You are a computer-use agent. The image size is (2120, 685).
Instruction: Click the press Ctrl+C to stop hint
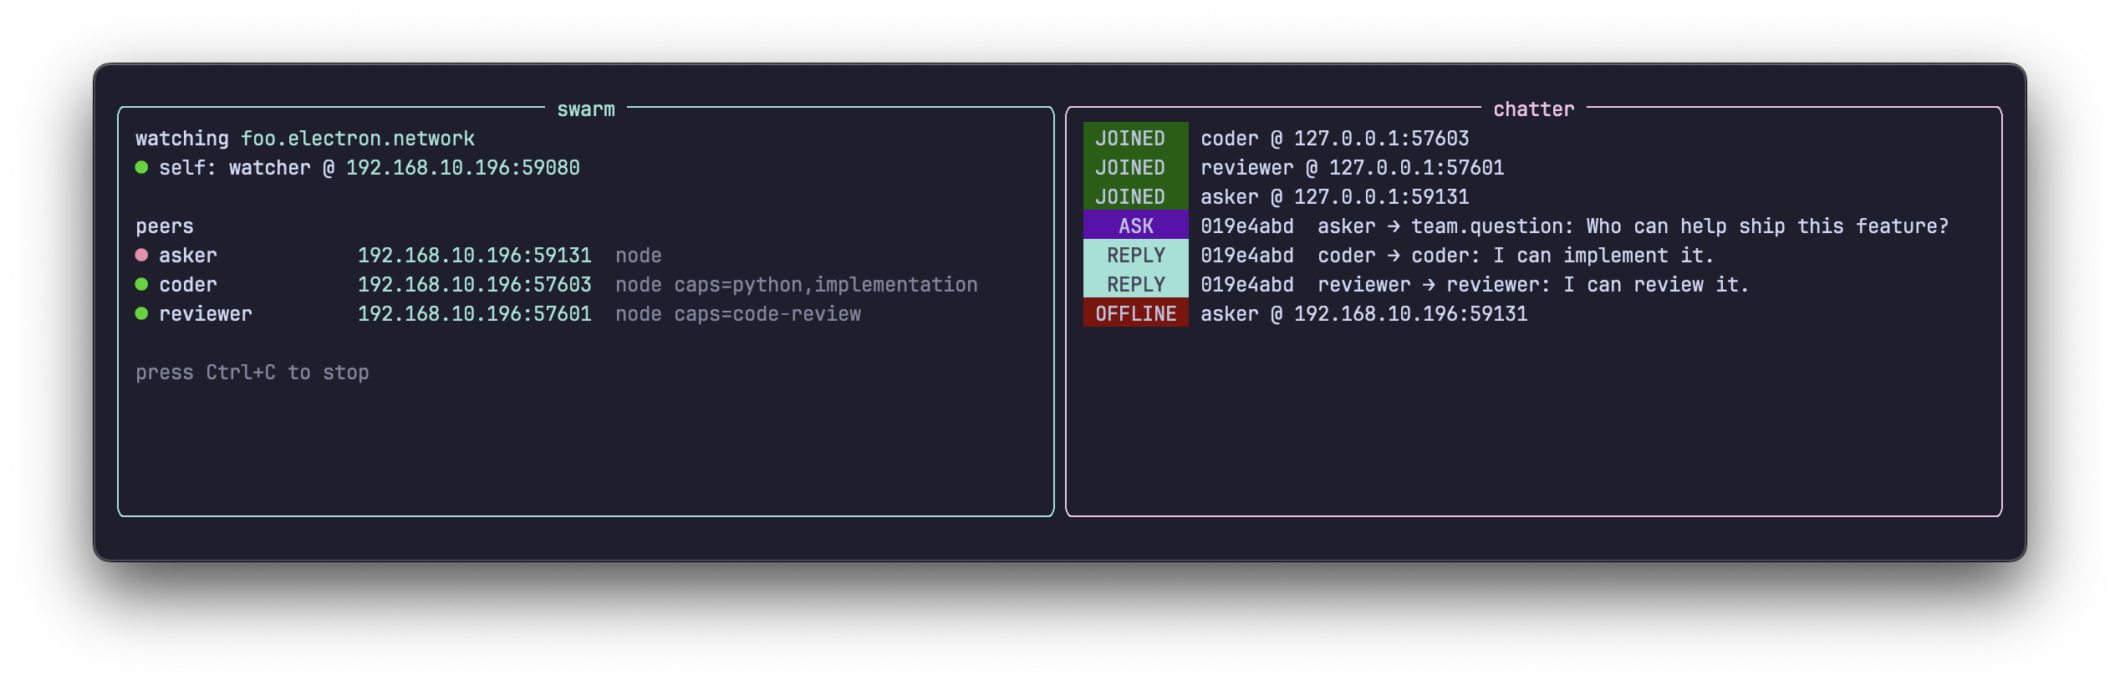(x=252, y=373)
